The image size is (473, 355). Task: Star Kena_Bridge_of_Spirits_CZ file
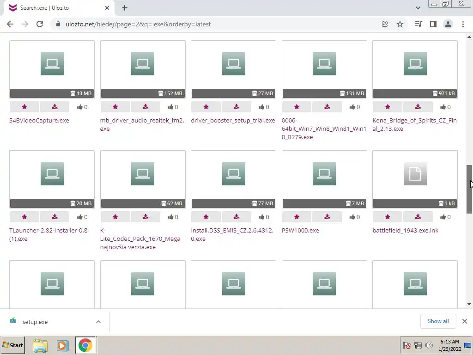[x=388, y=107]
